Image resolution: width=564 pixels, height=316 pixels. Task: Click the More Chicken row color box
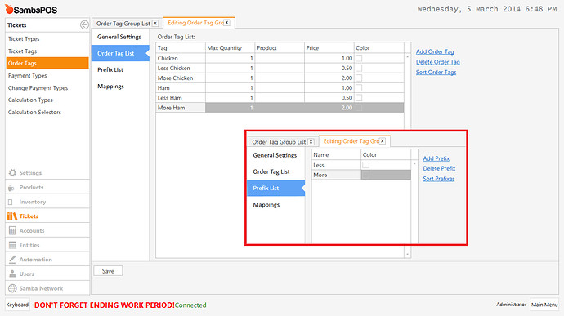(359, 78)
